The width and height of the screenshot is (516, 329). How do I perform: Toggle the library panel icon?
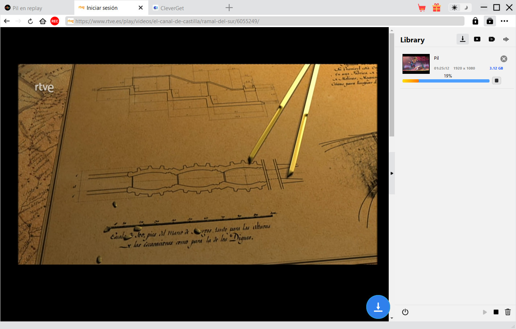tap(490, 21)
